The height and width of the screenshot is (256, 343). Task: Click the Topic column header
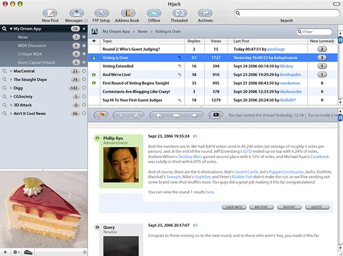coord(142,41)
